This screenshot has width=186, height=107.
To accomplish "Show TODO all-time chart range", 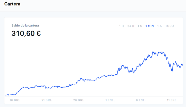I will click(170, 26).
